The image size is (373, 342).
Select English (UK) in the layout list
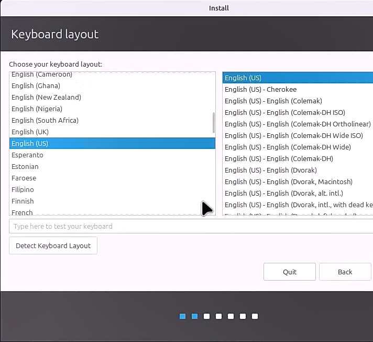tap(30, 132)
